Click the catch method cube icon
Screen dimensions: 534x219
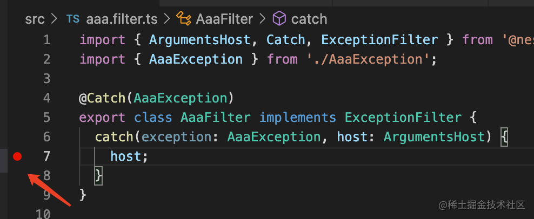click(x=279, y=19)
